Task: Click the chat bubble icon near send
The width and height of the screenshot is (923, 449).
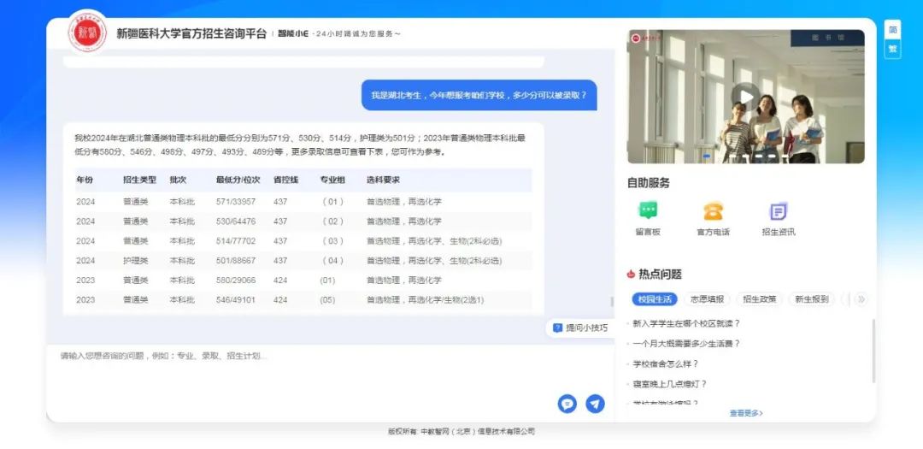Action: [567, 404]
